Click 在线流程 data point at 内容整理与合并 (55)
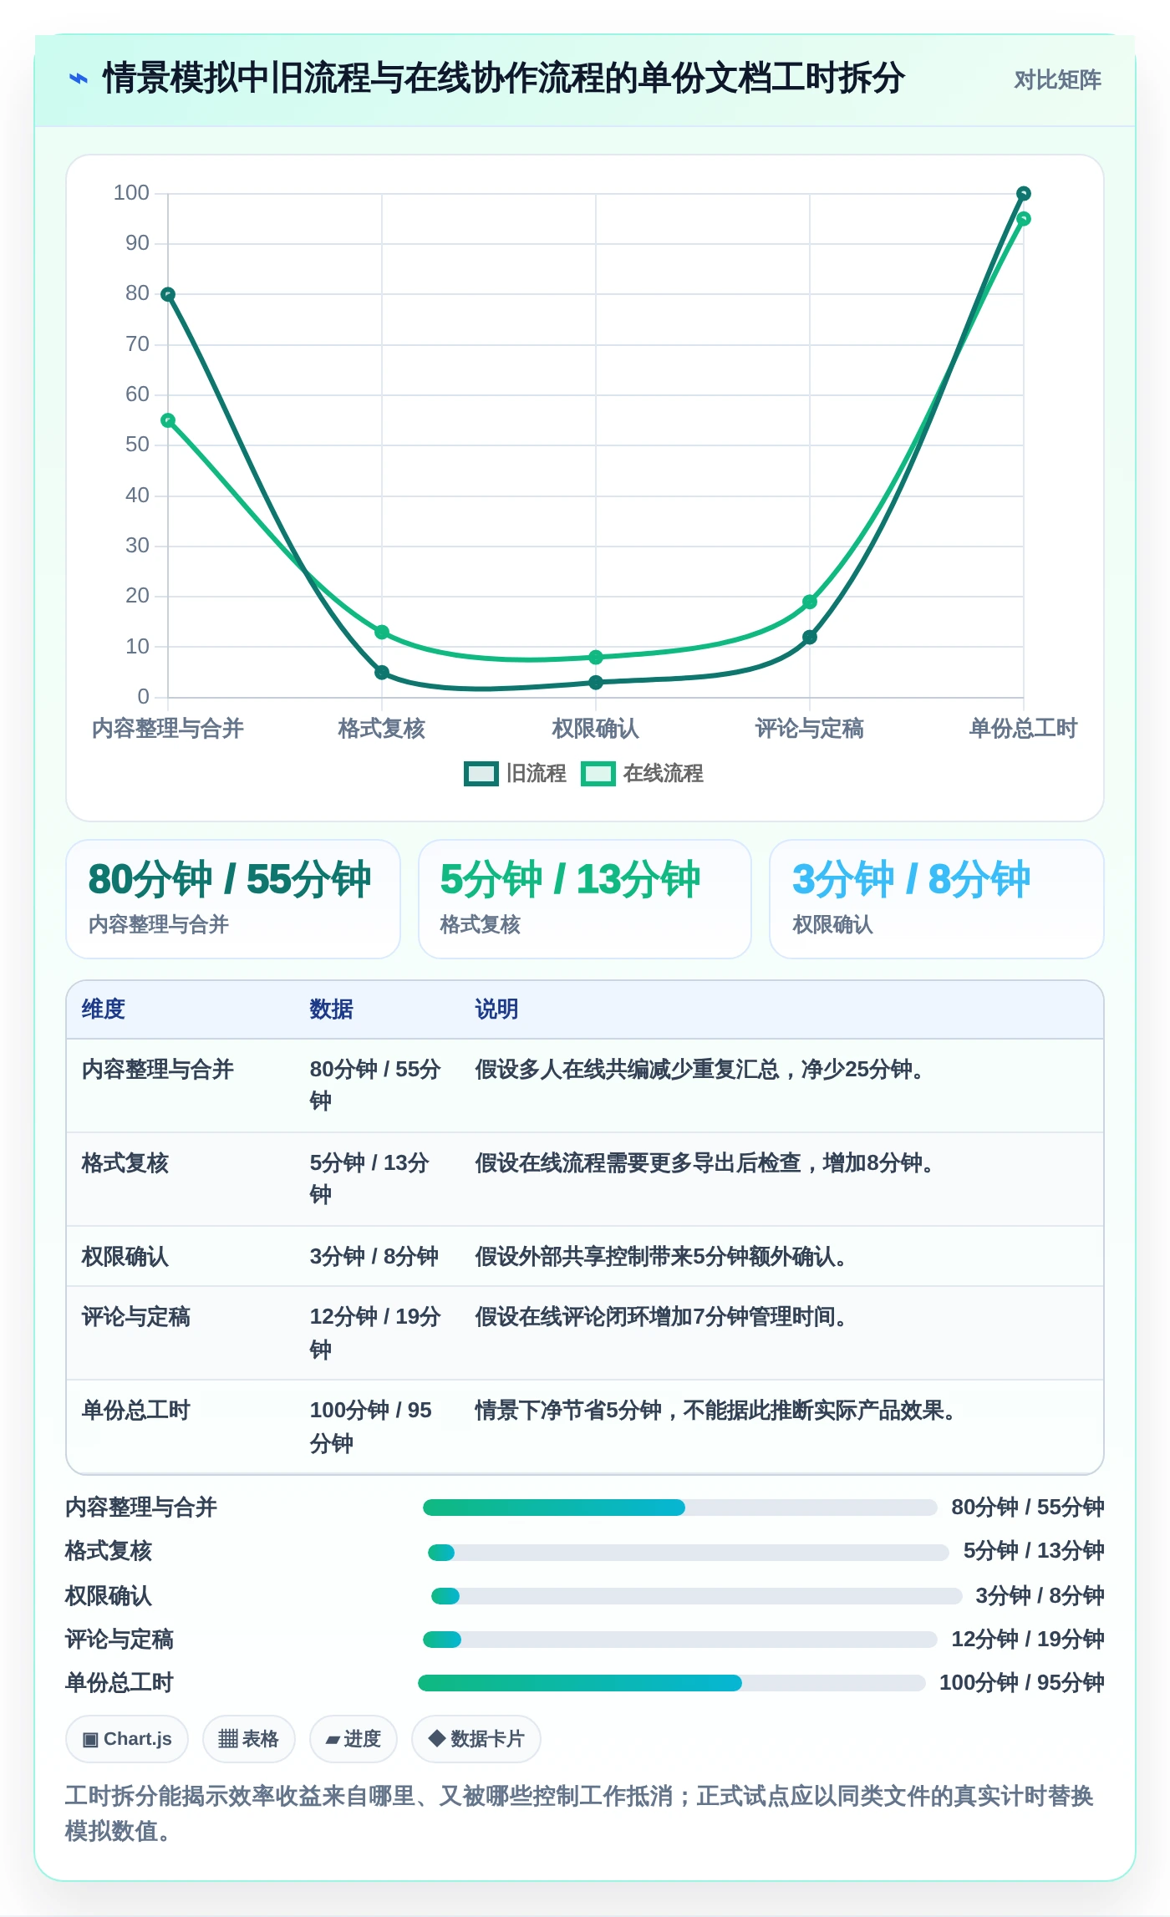This screenshot has height=1917, width=1170. pyautogui.click(x=168, y=420)
